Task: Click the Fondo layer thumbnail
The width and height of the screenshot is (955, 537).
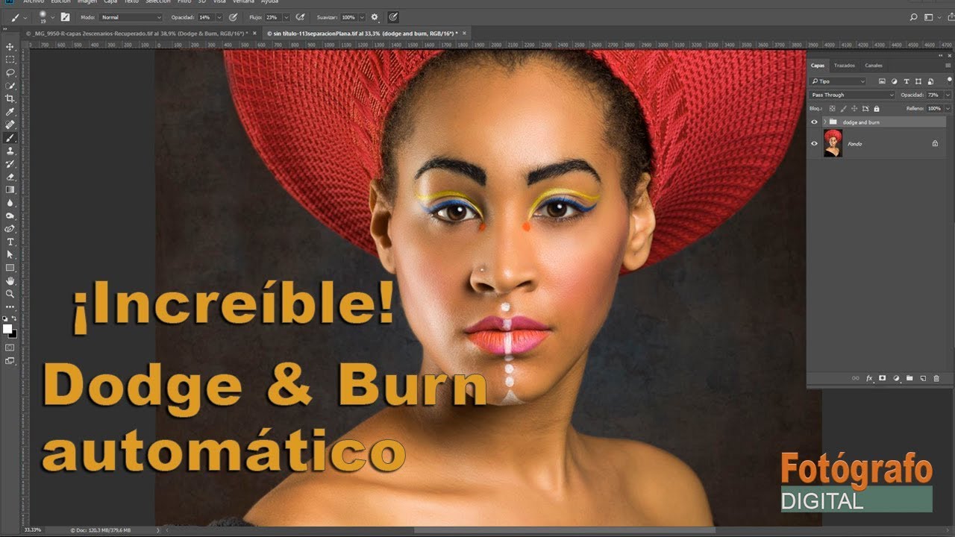Action: [x=833, y=143]
